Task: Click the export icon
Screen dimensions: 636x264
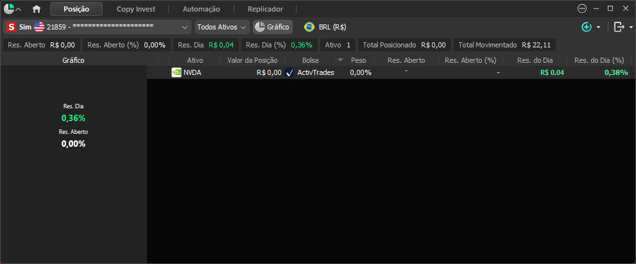Action: click(x=619, y=27)
